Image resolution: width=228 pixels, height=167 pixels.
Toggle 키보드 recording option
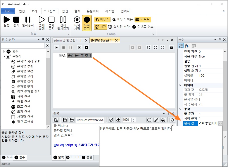click(143, 19)
